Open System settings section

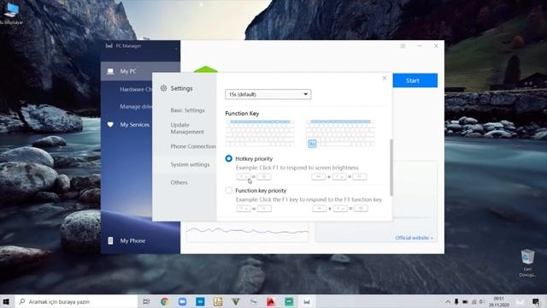pyautogui.click(x=190, y=164)
